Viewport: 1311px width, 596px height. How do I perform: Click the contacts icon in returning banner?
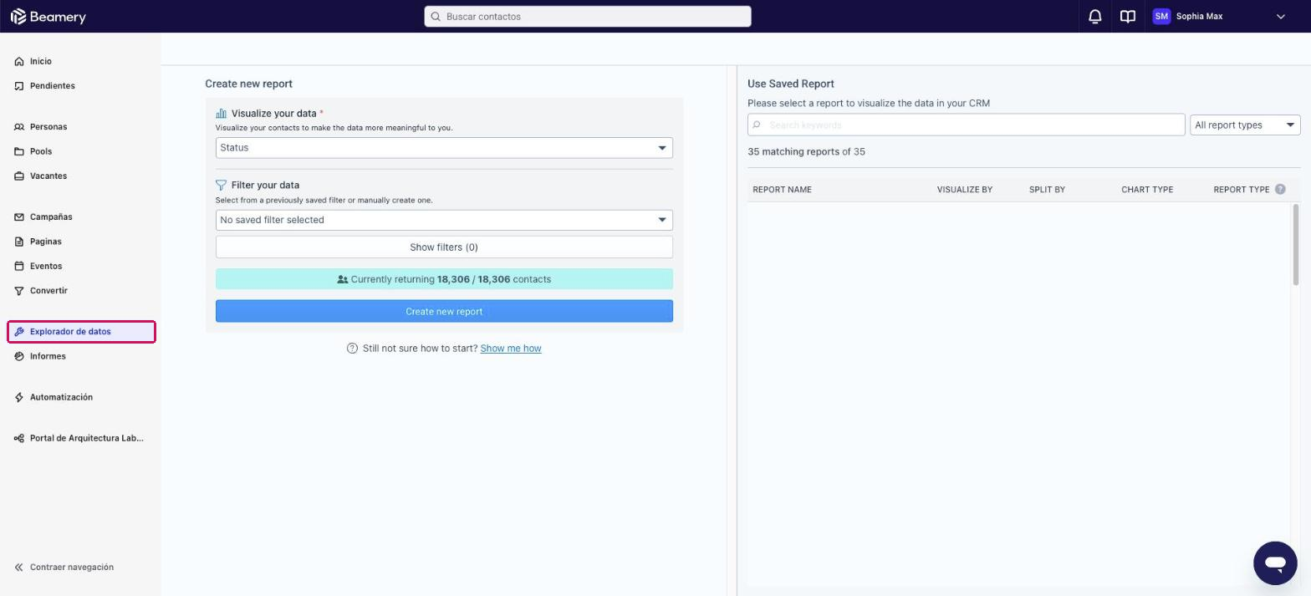[343, 280]
